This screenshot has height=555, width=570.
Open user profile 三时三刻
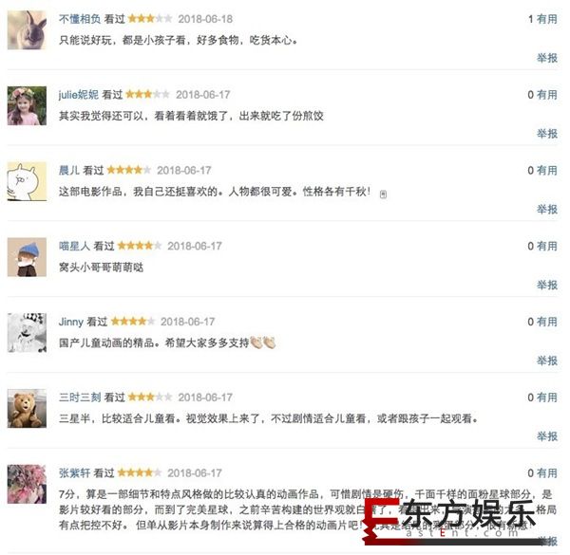(80, 398)
